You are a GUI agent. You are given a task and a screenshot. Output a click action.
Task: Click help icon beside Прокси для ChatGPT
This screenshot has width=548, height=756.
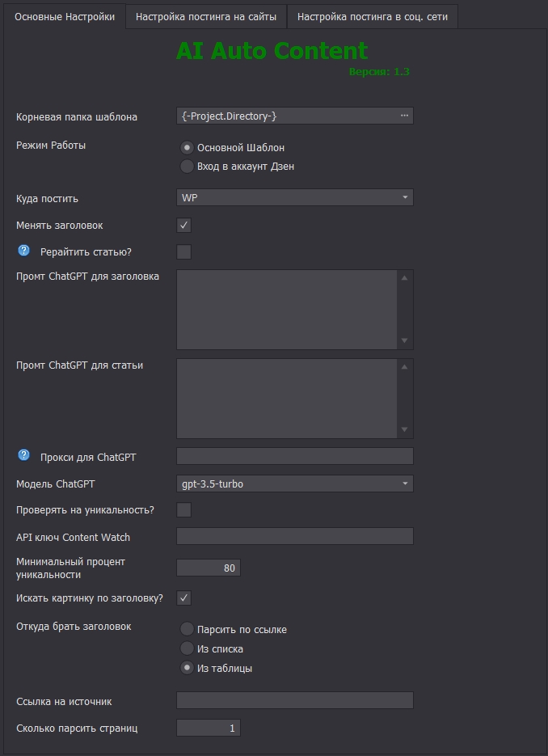click(x=23, y=456)
